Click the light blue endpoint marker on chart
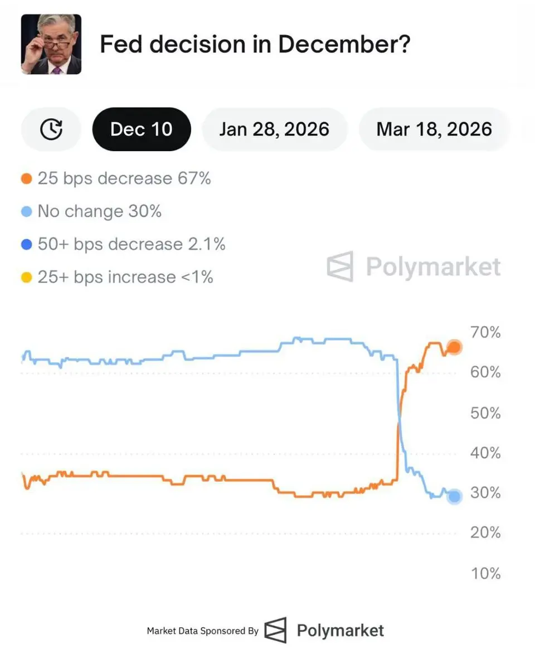This screenshot has height=669, width=535. pos(454,496)
